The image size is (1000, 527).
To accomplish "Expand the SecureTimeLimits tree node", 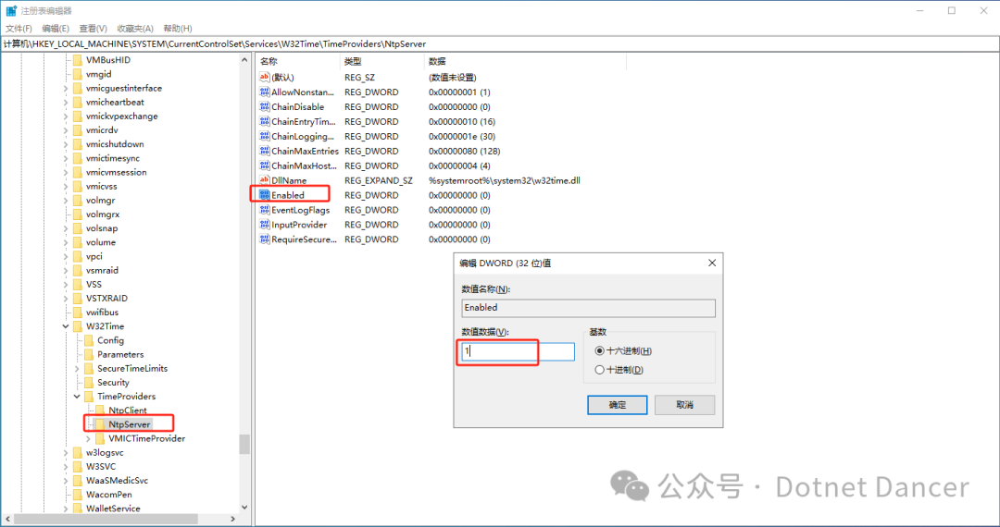I will [x=77, y=368].
